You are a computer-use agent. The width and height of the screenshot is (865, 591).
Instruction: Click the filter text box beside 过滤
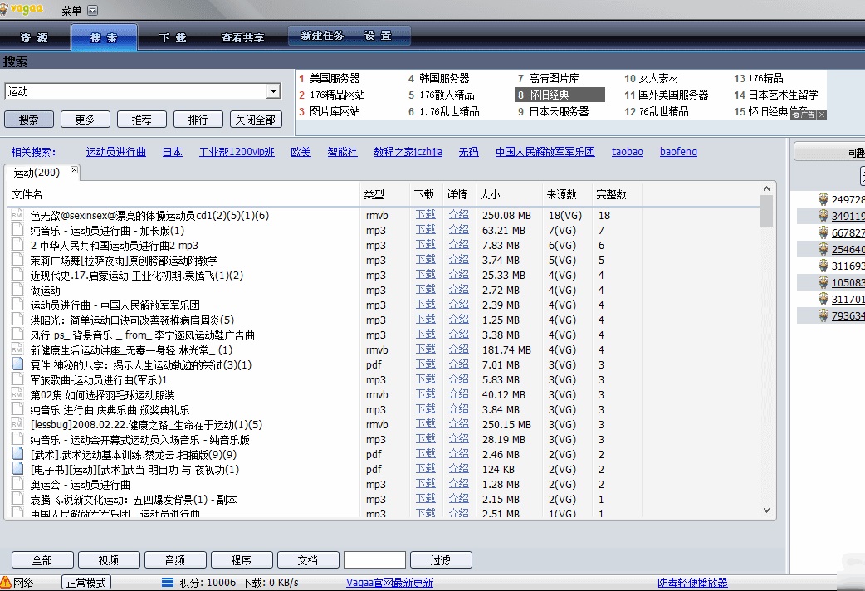[374, 560]
